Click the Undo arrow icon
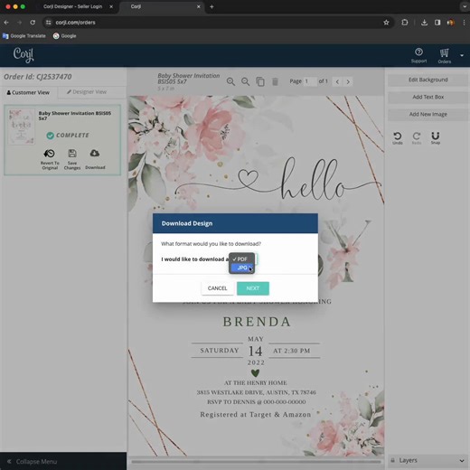 click(398, 136)
